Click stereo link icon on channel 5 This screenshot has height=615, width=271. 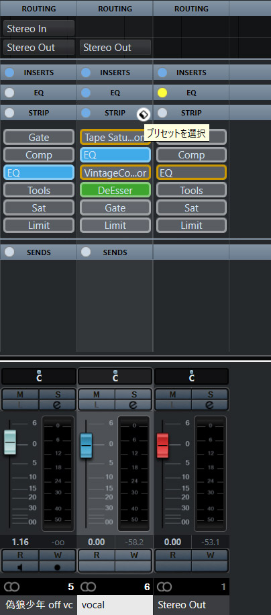coord(11,587)
